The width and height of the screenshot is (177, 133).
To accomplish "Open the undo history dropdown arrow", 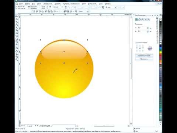I will tap(57, 11).
